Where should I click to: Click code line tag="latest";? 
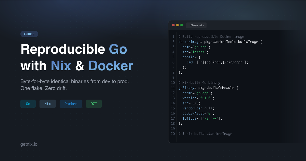click(x=195, y=52)
